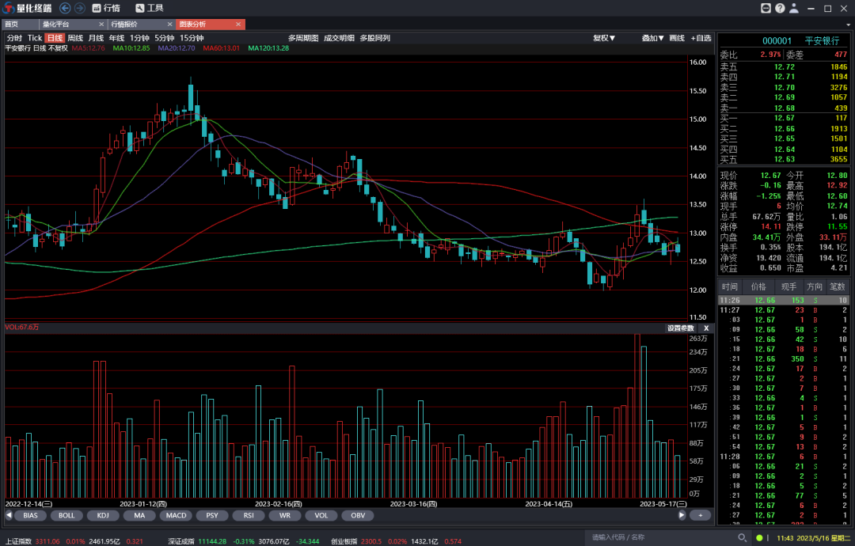Open the help question mark icon
Image resolution: width=855 pixels, height=546 pixels.
(x=780, y=8)
